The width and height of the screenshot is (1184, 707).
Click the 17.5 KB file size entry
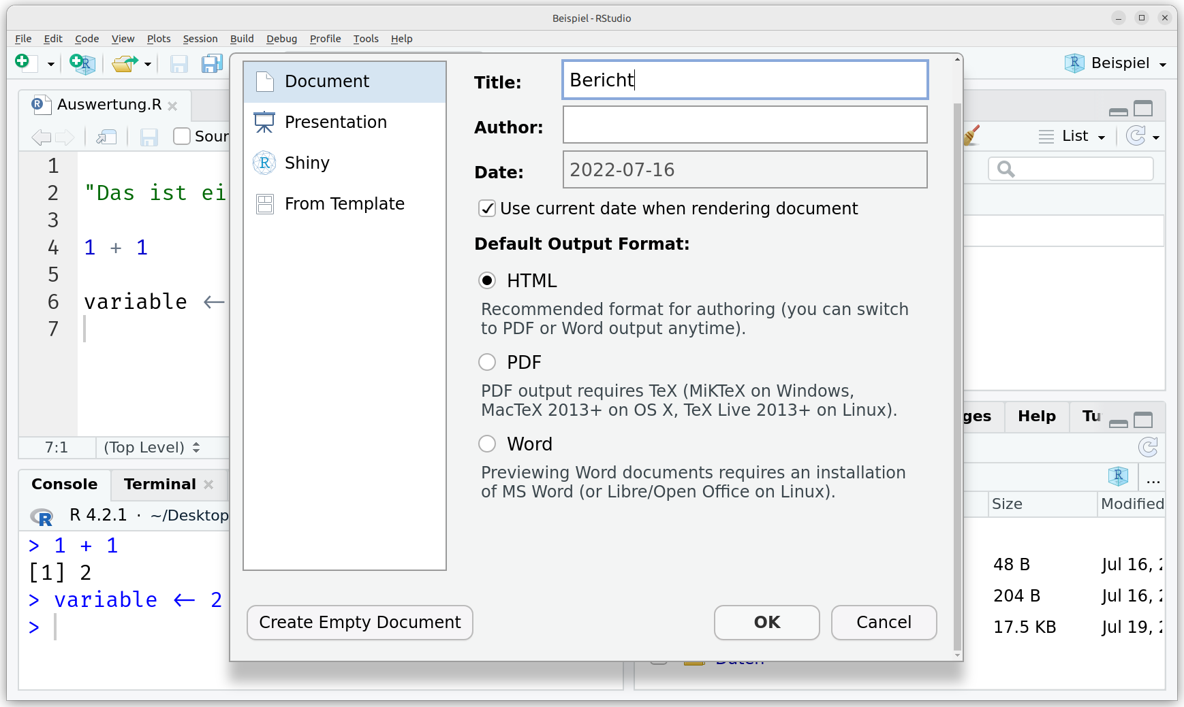[1025, 627]
